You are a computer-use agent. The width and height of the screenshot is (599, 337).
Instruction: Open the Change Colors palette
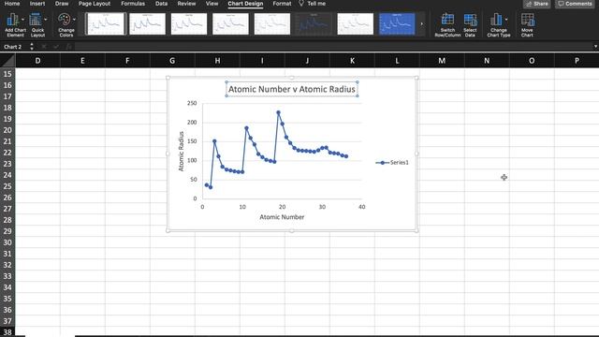pyautogui.click(x=66, y=25)
